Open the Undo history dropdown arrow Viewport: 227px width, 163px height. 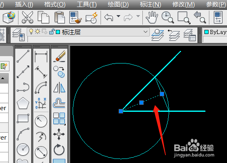pyautogui.click(x=119, y=16)
